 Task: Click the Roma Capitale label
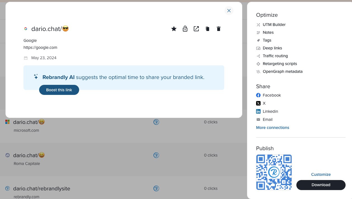[x=27, y=164]
